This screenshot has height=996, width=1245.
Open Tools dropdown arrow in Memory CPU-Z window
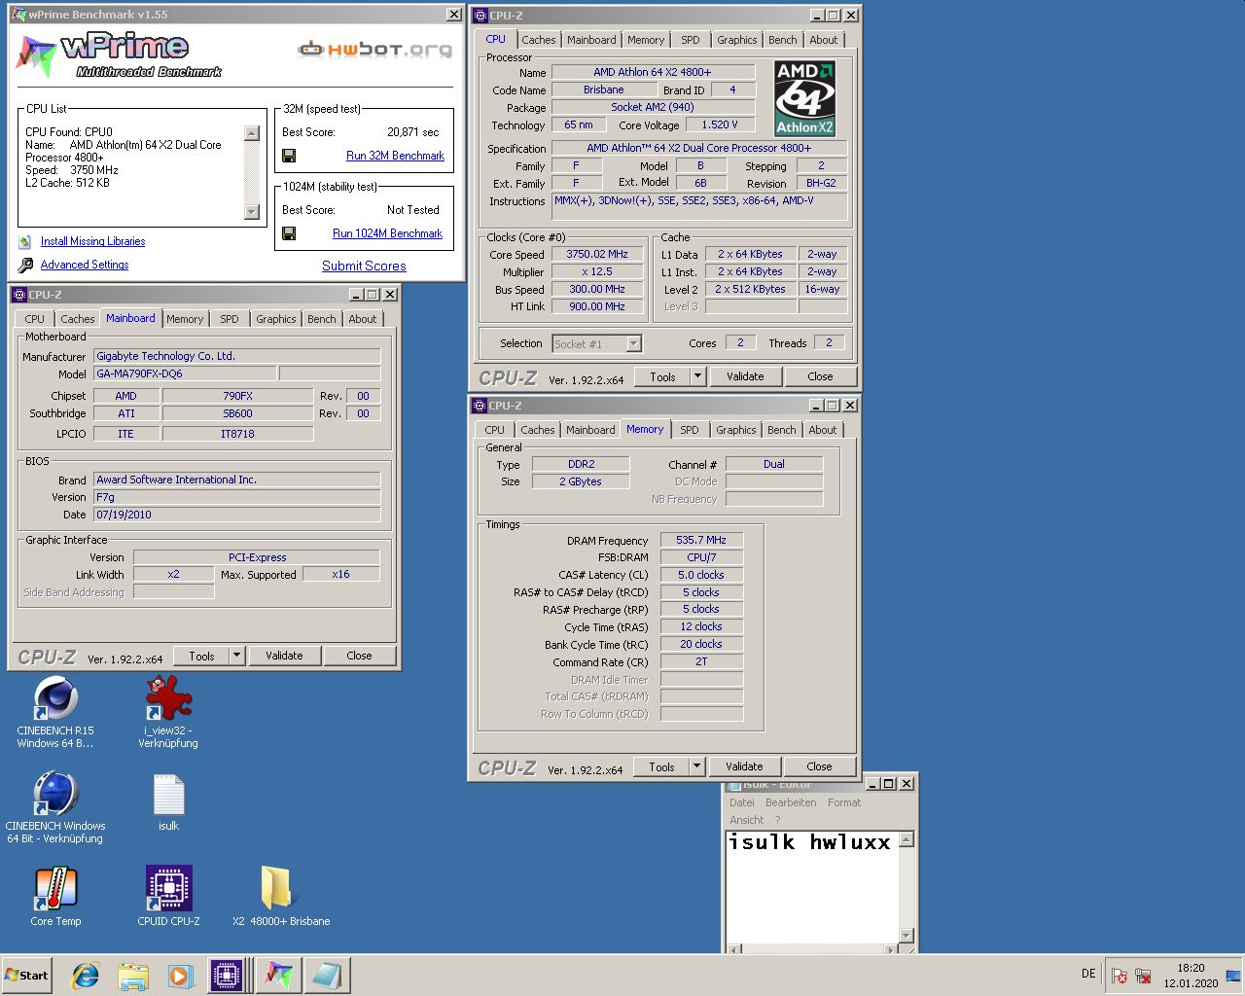tap(695, 766)
